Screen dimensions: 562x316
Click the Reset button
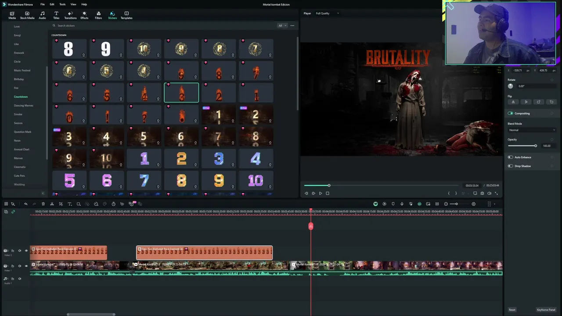coord(512,310)
